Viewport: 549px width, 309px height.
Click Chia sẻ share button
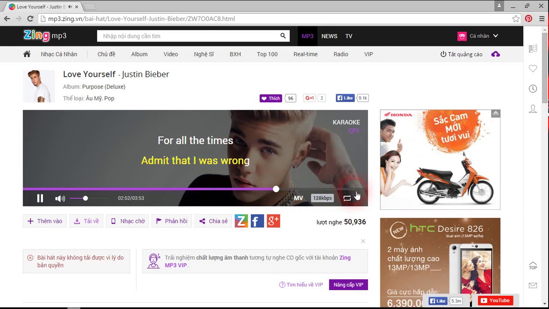tap(213, 221)
